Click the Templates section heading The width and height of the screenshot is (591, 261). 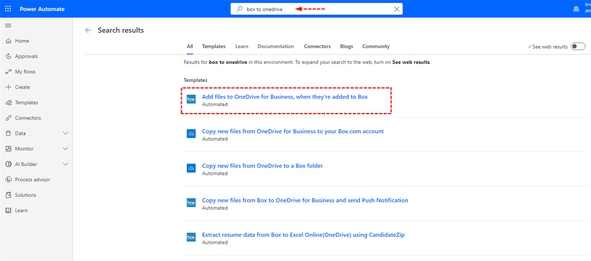(196, 80)
